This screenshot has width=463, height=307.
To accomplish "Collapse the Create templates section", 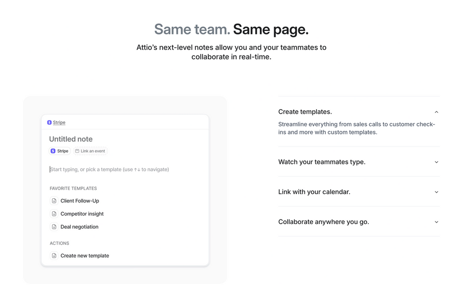I will point(436,112).
